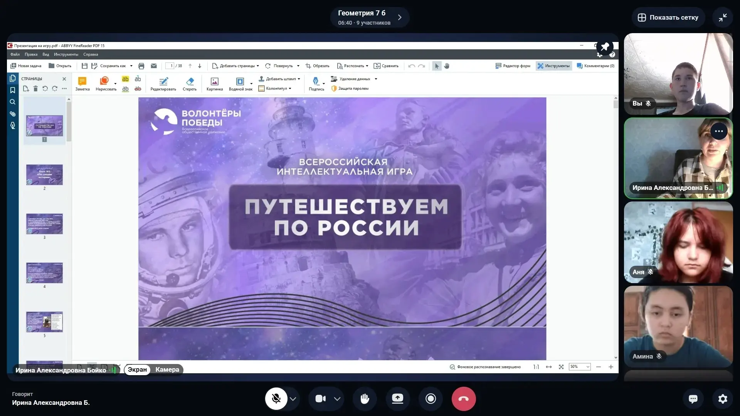Click Обрезать crop tool
This screenshot has width=740, height=416.
pos(318,66)
